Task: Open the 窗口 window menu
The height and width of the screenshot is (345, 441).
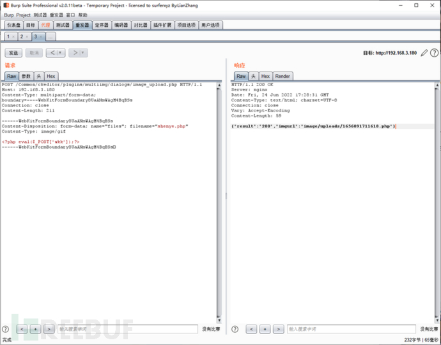Action: click(x=70, y=15)
